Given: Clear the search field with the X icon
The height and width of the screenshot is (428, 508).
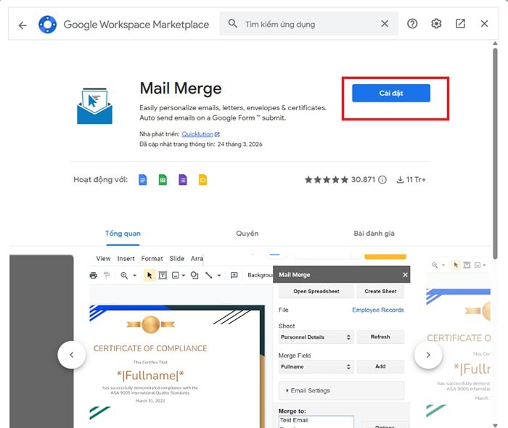Looking at the screenshot, I should click(x=385, y=24).
